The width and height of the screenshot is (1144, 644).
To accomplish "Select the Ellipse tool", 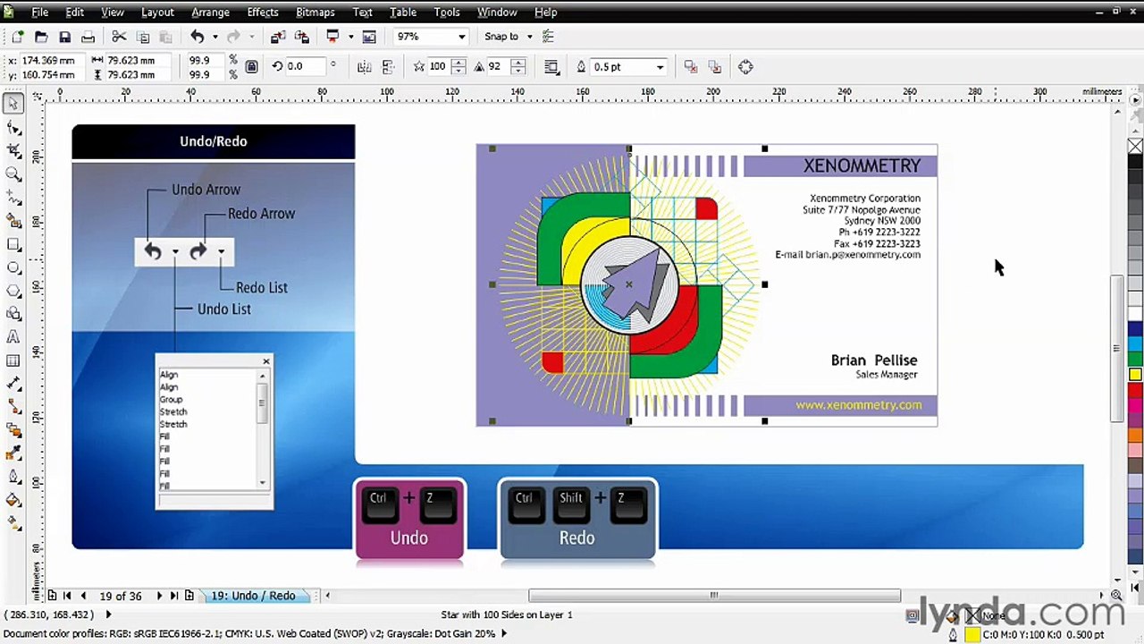I will (13, 267).
